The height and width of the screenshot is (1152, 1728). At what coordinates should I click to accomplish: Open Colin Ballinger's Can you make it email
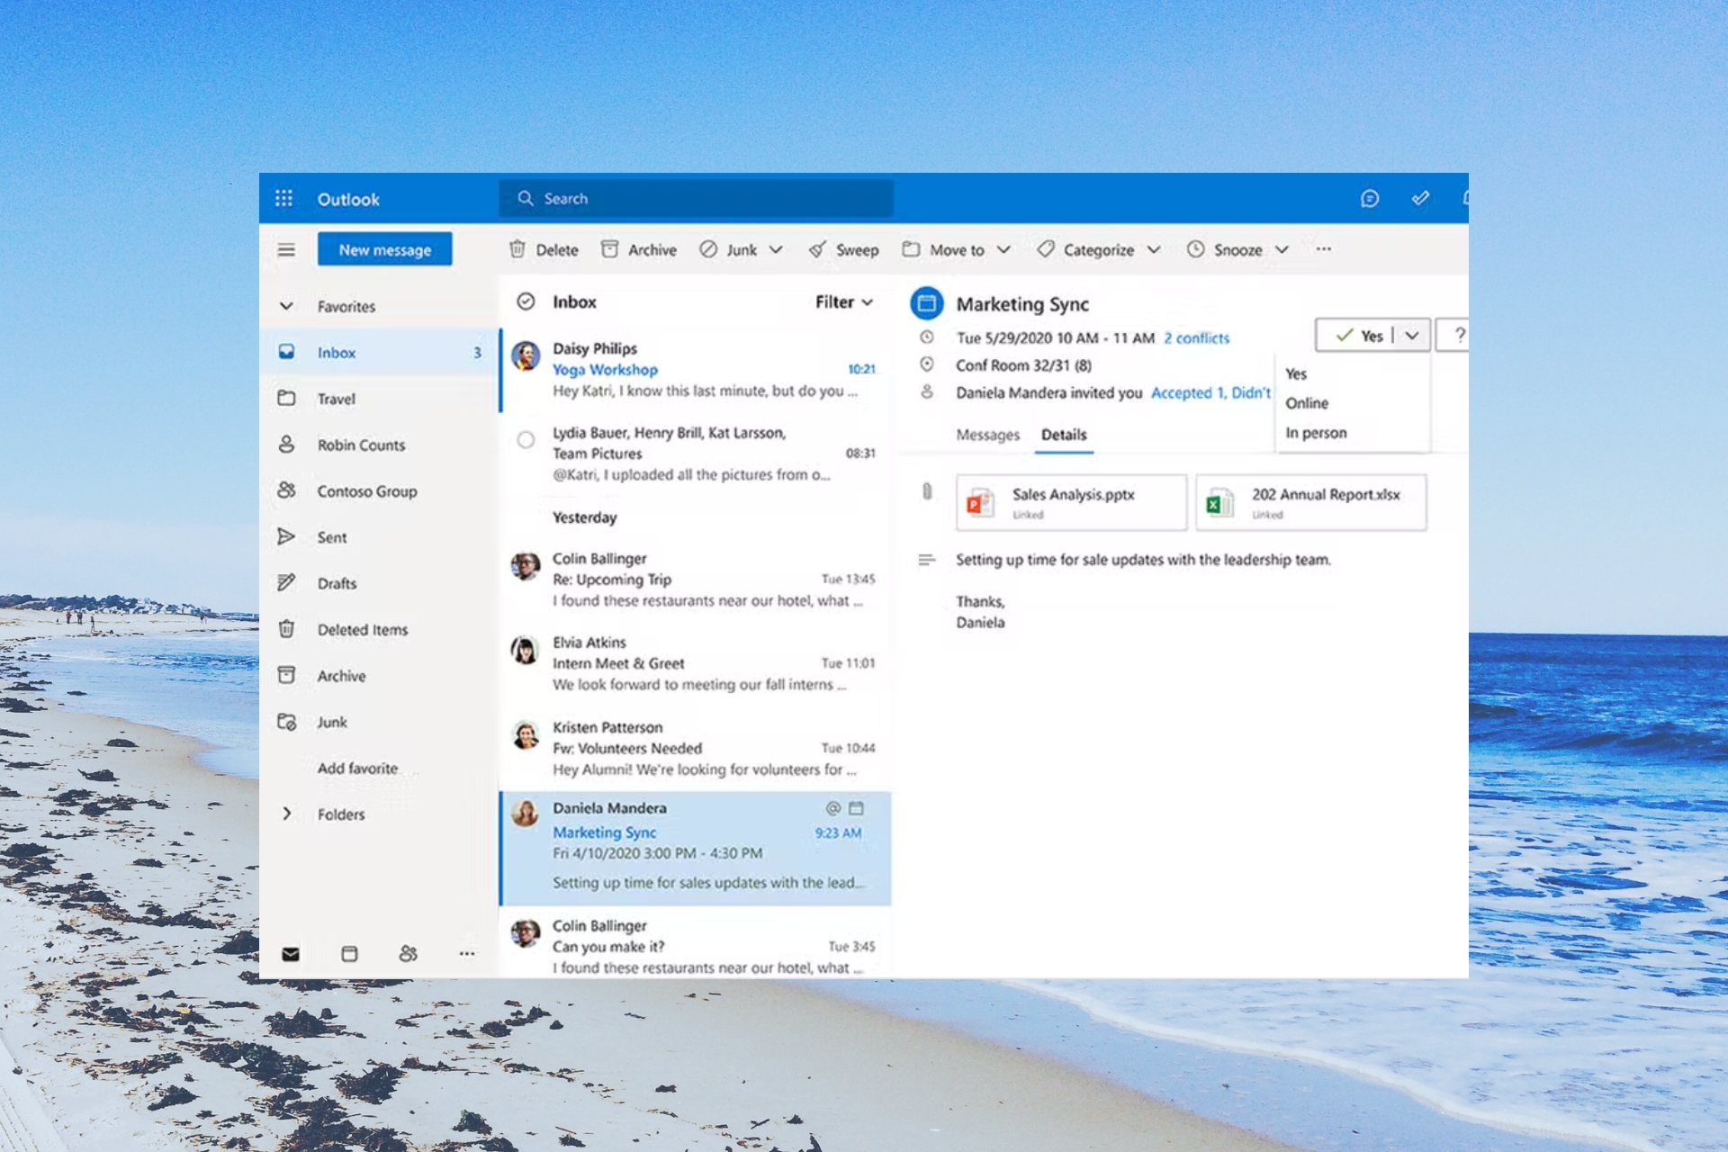pos(695,945)
